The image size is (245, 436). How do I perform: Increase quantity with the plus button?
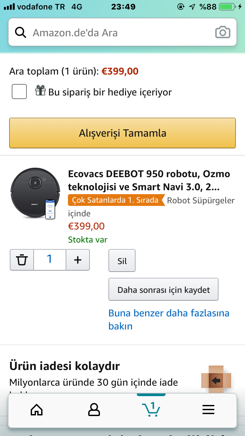click(x=78, y=260)
